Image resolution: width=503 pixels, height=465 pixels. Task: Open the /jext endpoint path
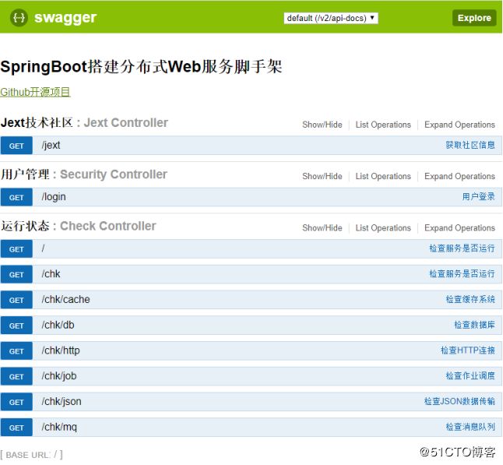point(51,145)
